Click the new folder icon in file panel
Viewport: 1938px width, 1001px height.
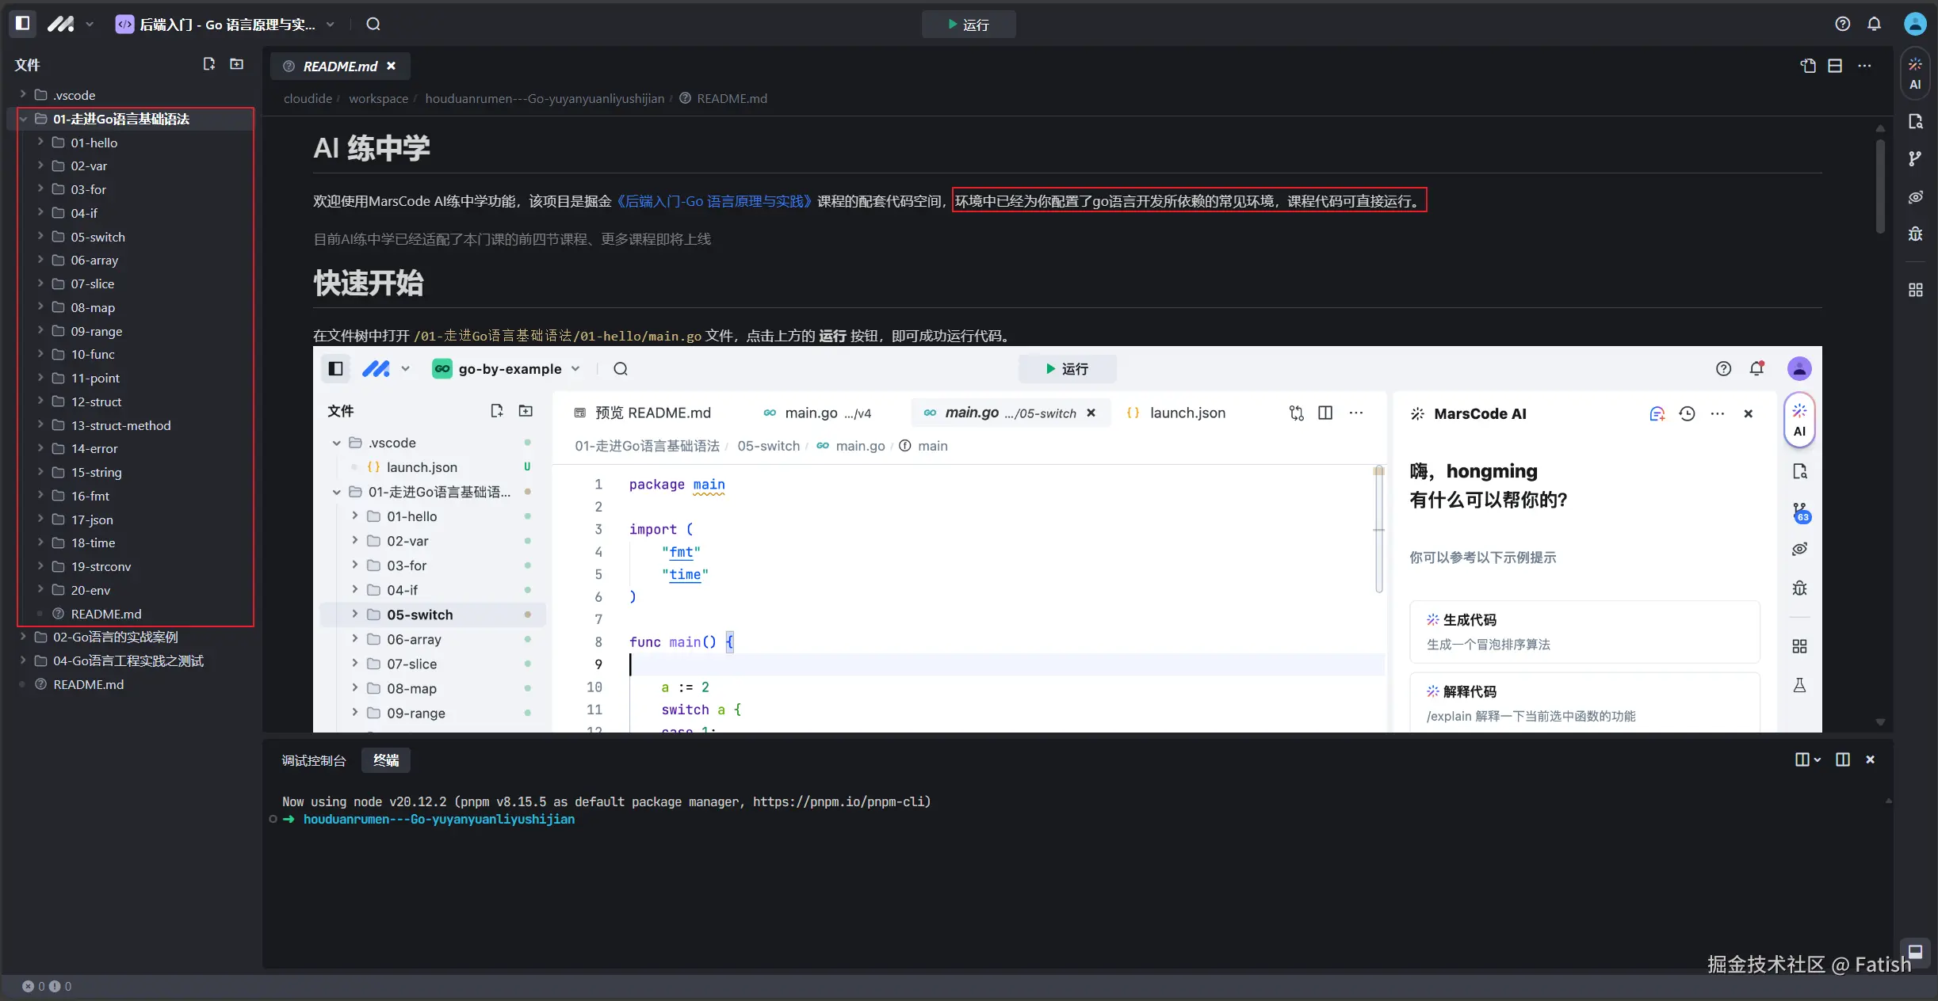click(x=236, y=64)
